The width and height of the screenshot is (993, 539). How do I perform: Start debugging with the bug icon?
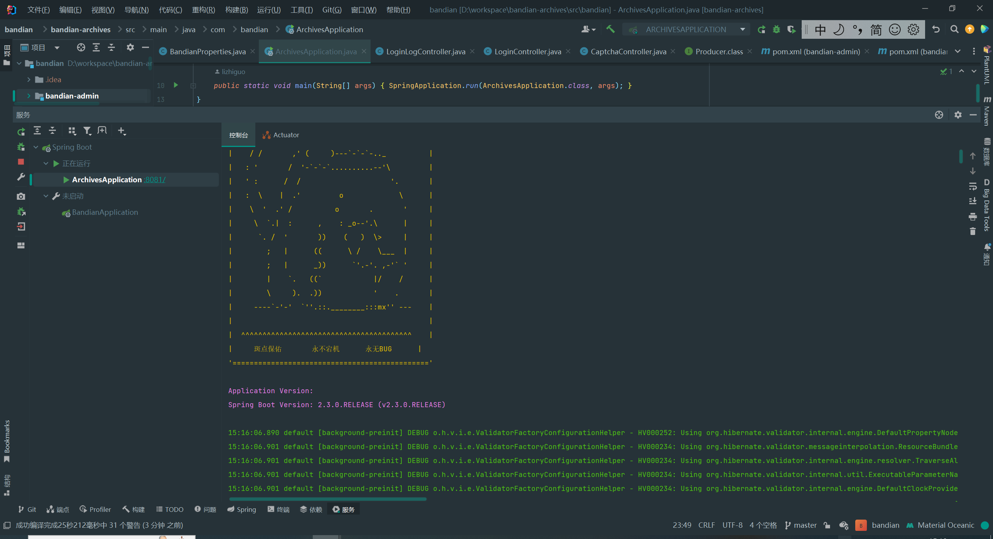click(776, 29)
